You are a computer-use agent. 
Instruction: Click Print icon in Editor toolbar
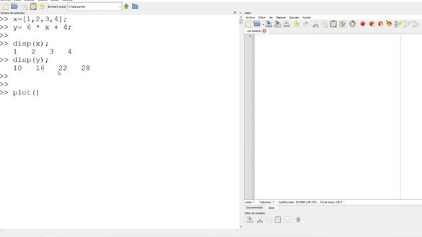[286, 24]
